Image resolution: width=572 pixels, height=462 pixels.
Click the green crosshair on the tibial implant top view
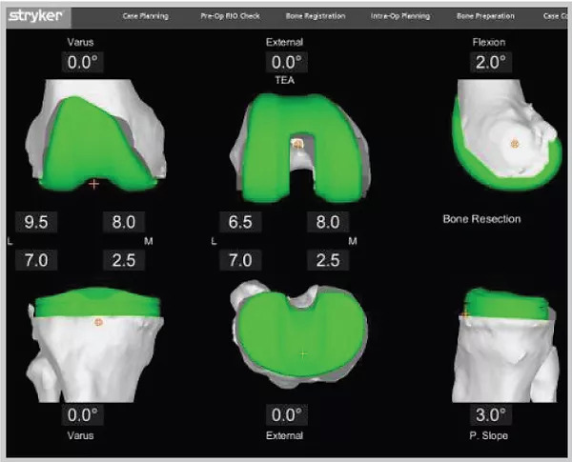[x=303, y=353]
